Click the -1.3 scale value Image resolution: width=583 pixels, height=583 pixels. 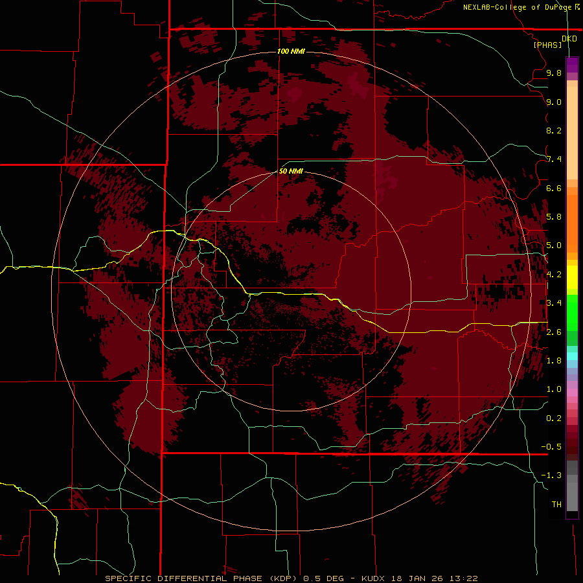pos(551,475)
